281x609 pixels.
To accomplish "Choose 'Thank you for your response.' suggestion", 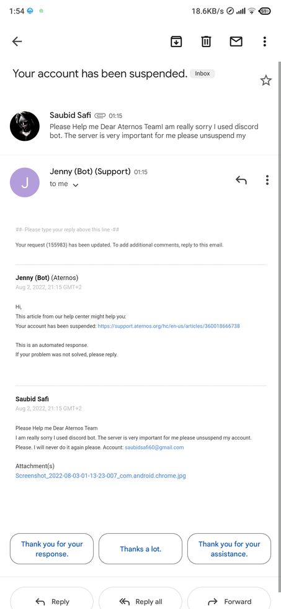I will coord(51,549).
